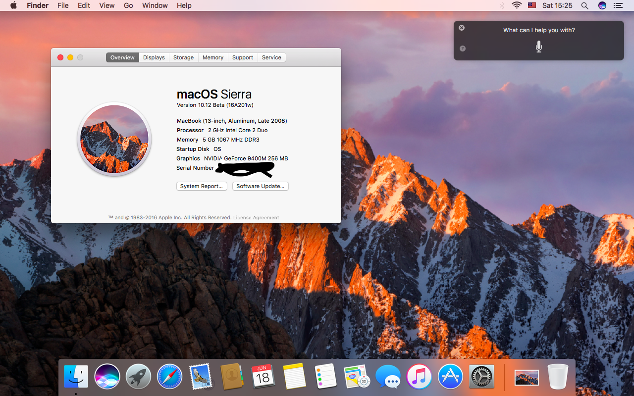Open minimized picture in Dock
The image size is (634, 396).
pyautogui.click(x=527, y=377)
